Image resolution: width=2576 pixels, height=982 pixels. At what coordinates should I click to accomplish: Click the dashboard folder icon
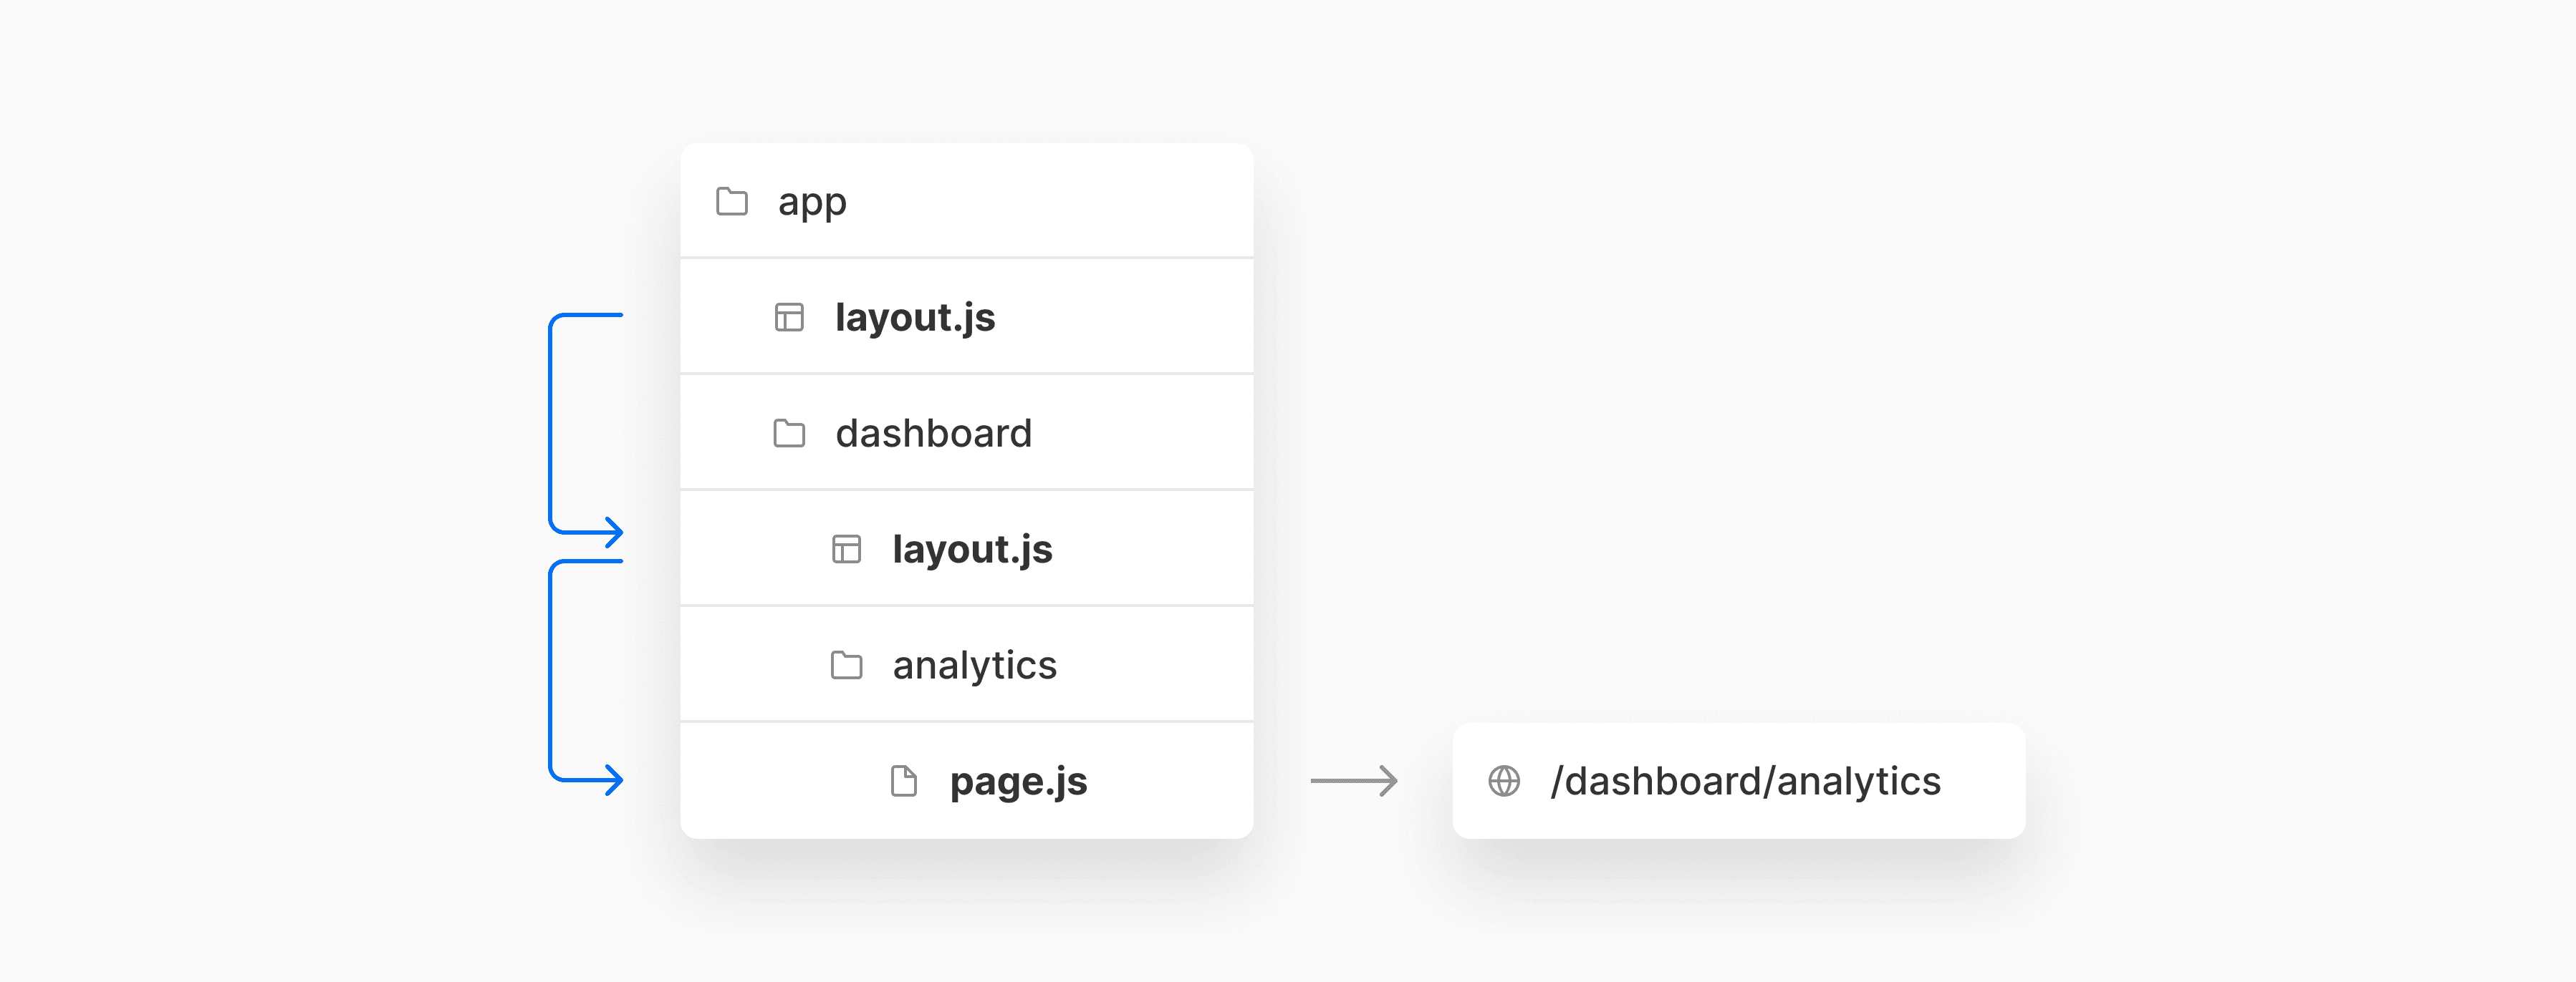tap(789, 432)
